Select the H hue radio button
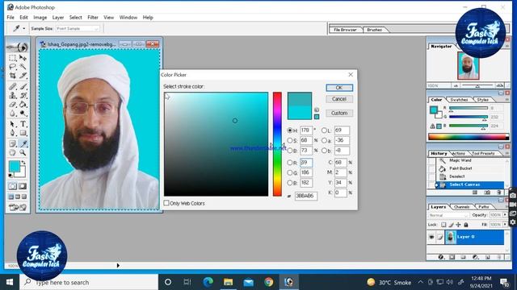 pyautogui.click(x=290, y=130)
